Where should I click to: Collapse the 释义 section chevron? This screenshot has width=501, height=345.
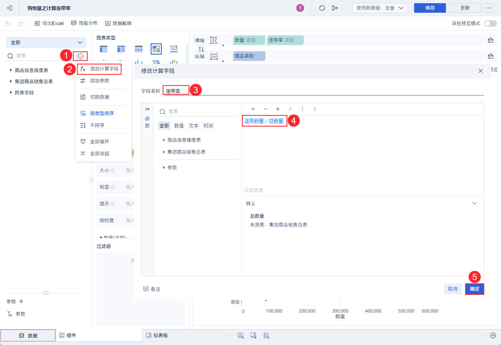(x=474, y=203)
